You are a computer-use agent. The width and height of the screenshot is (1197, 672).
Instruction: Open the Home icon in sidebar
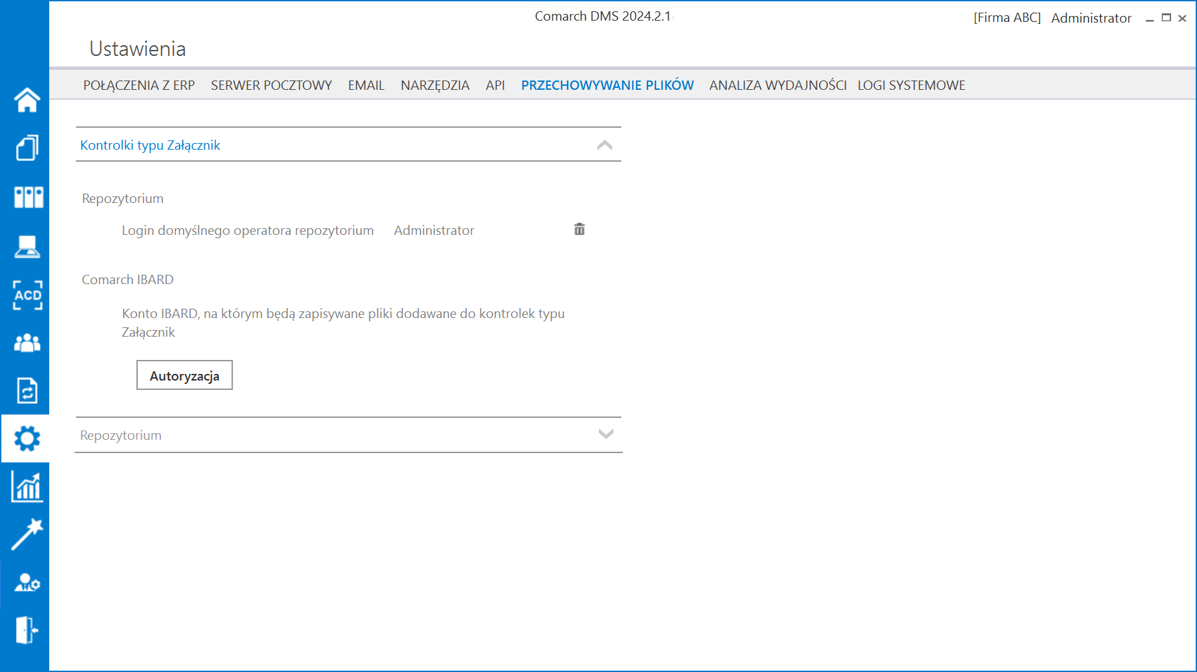27,100
